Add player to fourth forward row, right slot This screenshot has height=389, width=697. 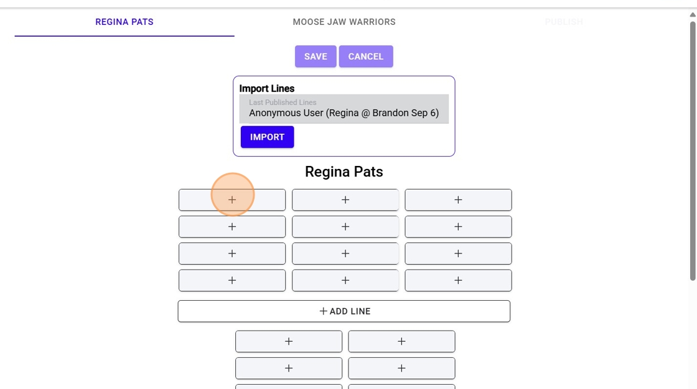coord(458,280)
